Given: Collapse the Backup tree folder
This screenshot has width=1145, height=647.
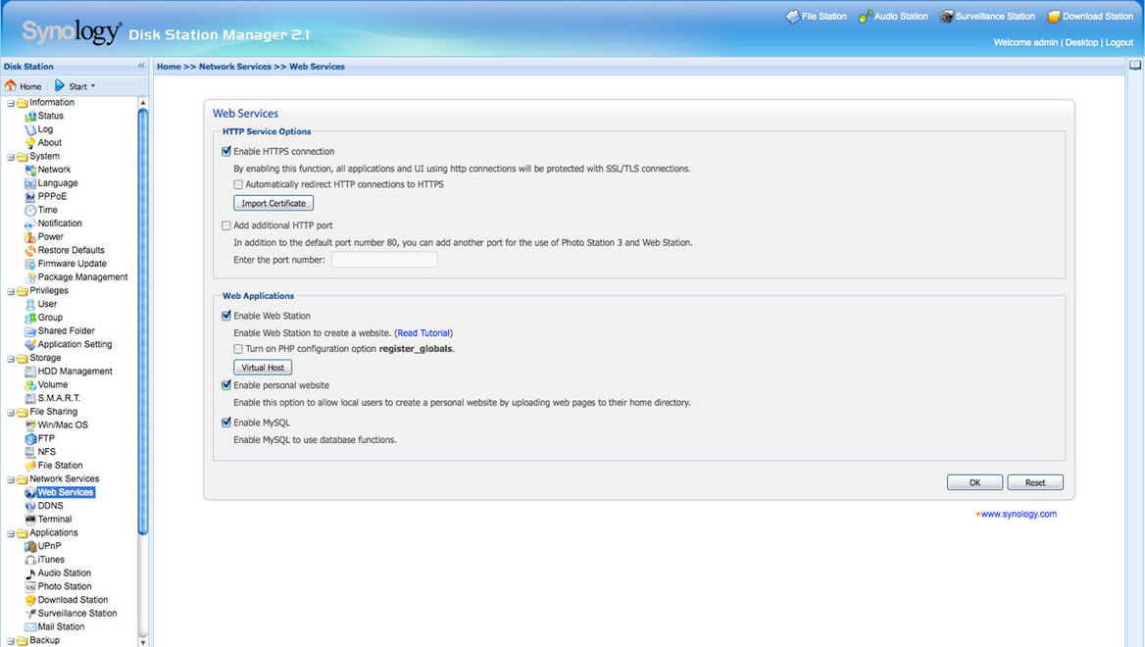Looking at the screenshot, I should (x=11, y=641).
